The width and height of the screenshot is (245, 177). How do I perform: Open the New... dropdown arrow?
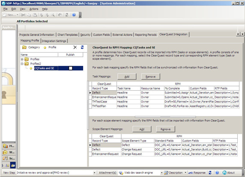(17, 15)
